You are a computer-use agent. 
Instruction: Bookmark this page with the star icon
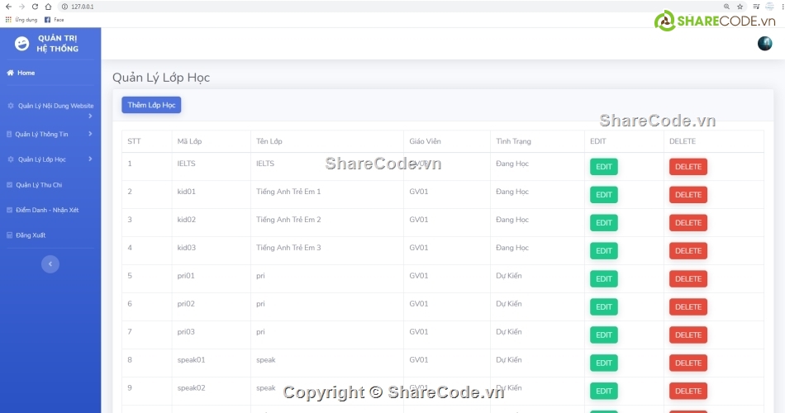[740, 7]
